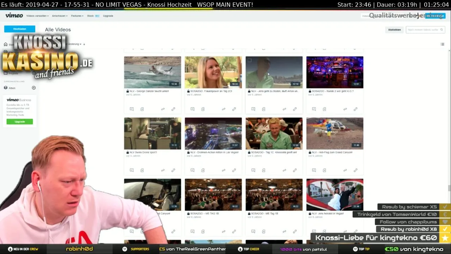The width and height of the screenshot is (451, 254).
Task: Open NLV - George Danzer taucht unter title
Action: [149, 91]
